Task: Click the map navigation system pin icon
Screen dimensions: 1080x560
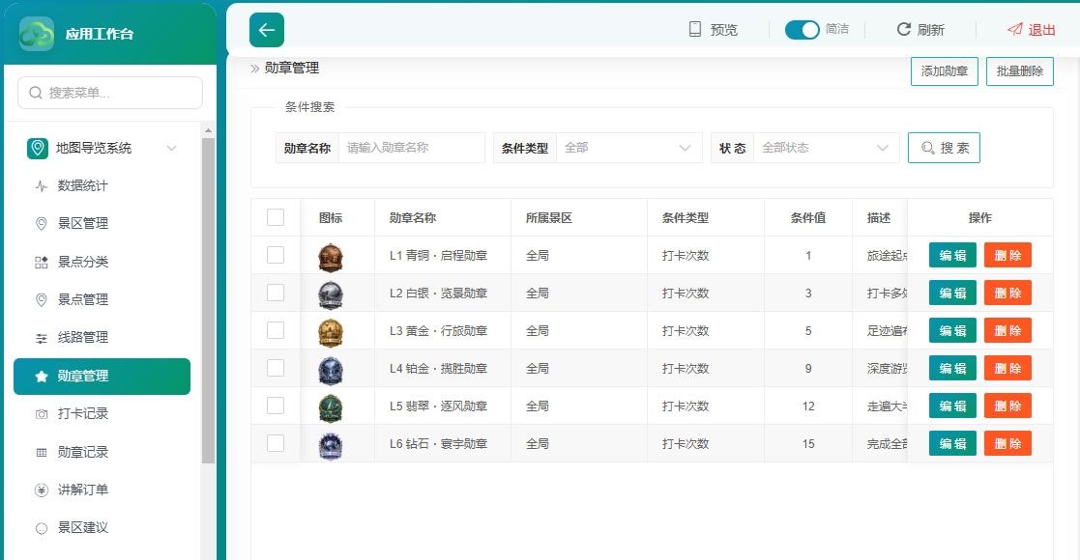Action: [x=37, y=148]
